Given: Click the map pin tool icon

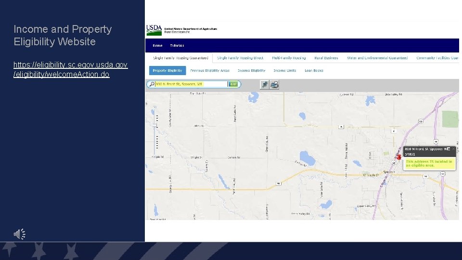Looking at the screenshot, I should coord(264,85).
